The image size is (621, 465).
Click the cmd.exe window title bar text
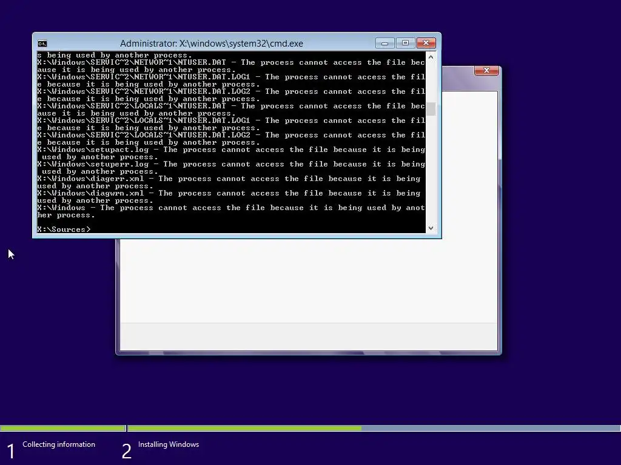(212, 44)
